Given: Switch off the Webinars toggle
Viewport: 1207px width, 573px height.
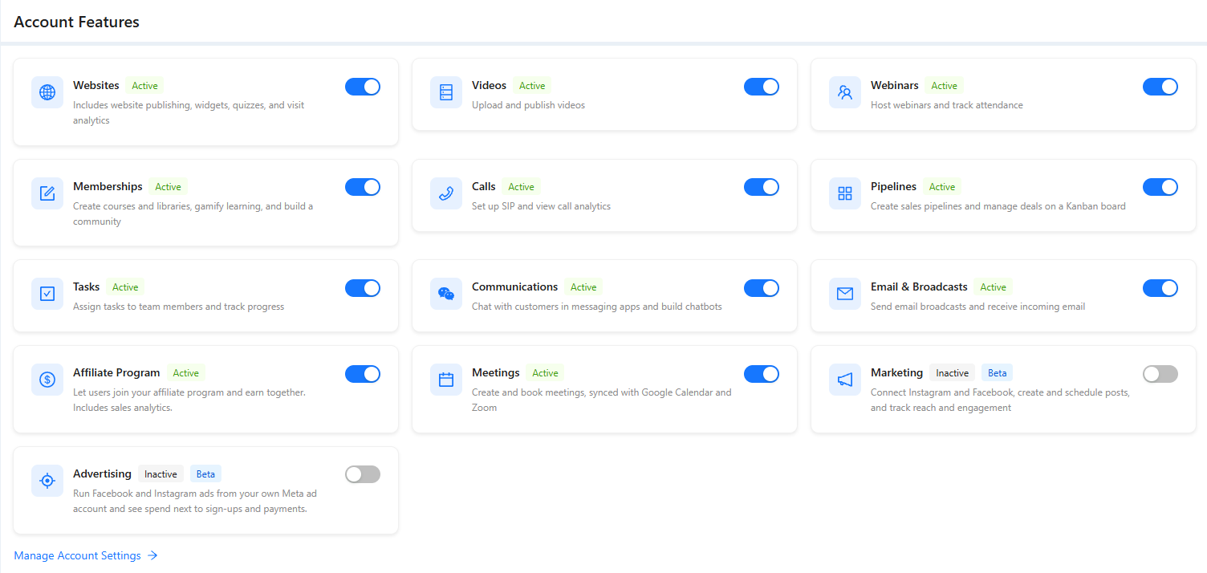Looking at the screenshot, I should (1160, 87).
